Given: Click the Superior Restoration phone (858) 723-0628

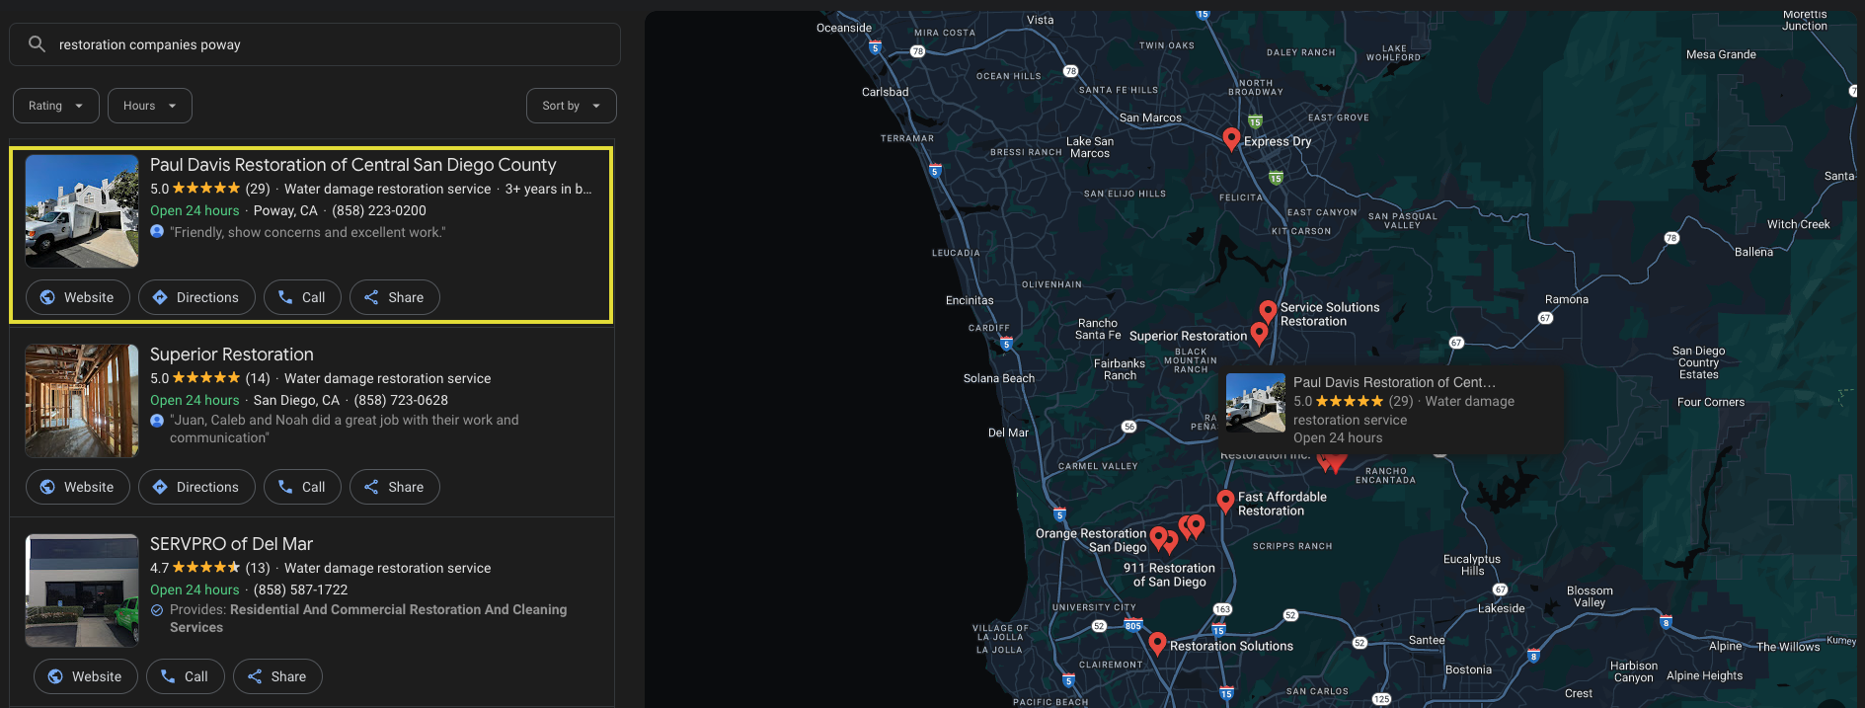Looking at the screenshot, I should click(x=401, y=400).
